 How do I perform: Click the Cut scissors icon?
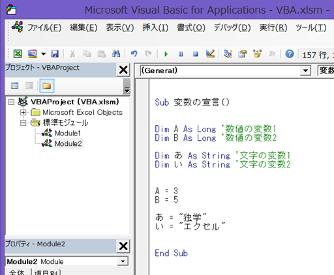(72, 53)
